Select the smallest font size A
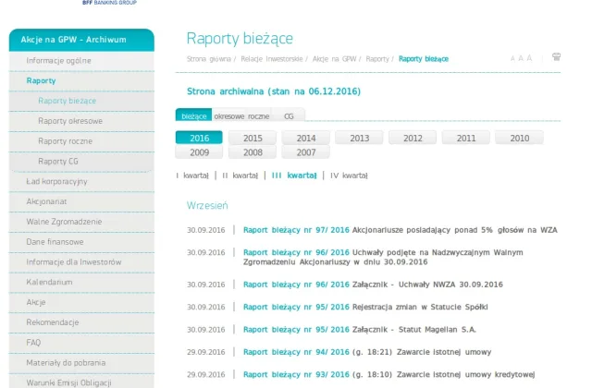 [x=512, y=58]
